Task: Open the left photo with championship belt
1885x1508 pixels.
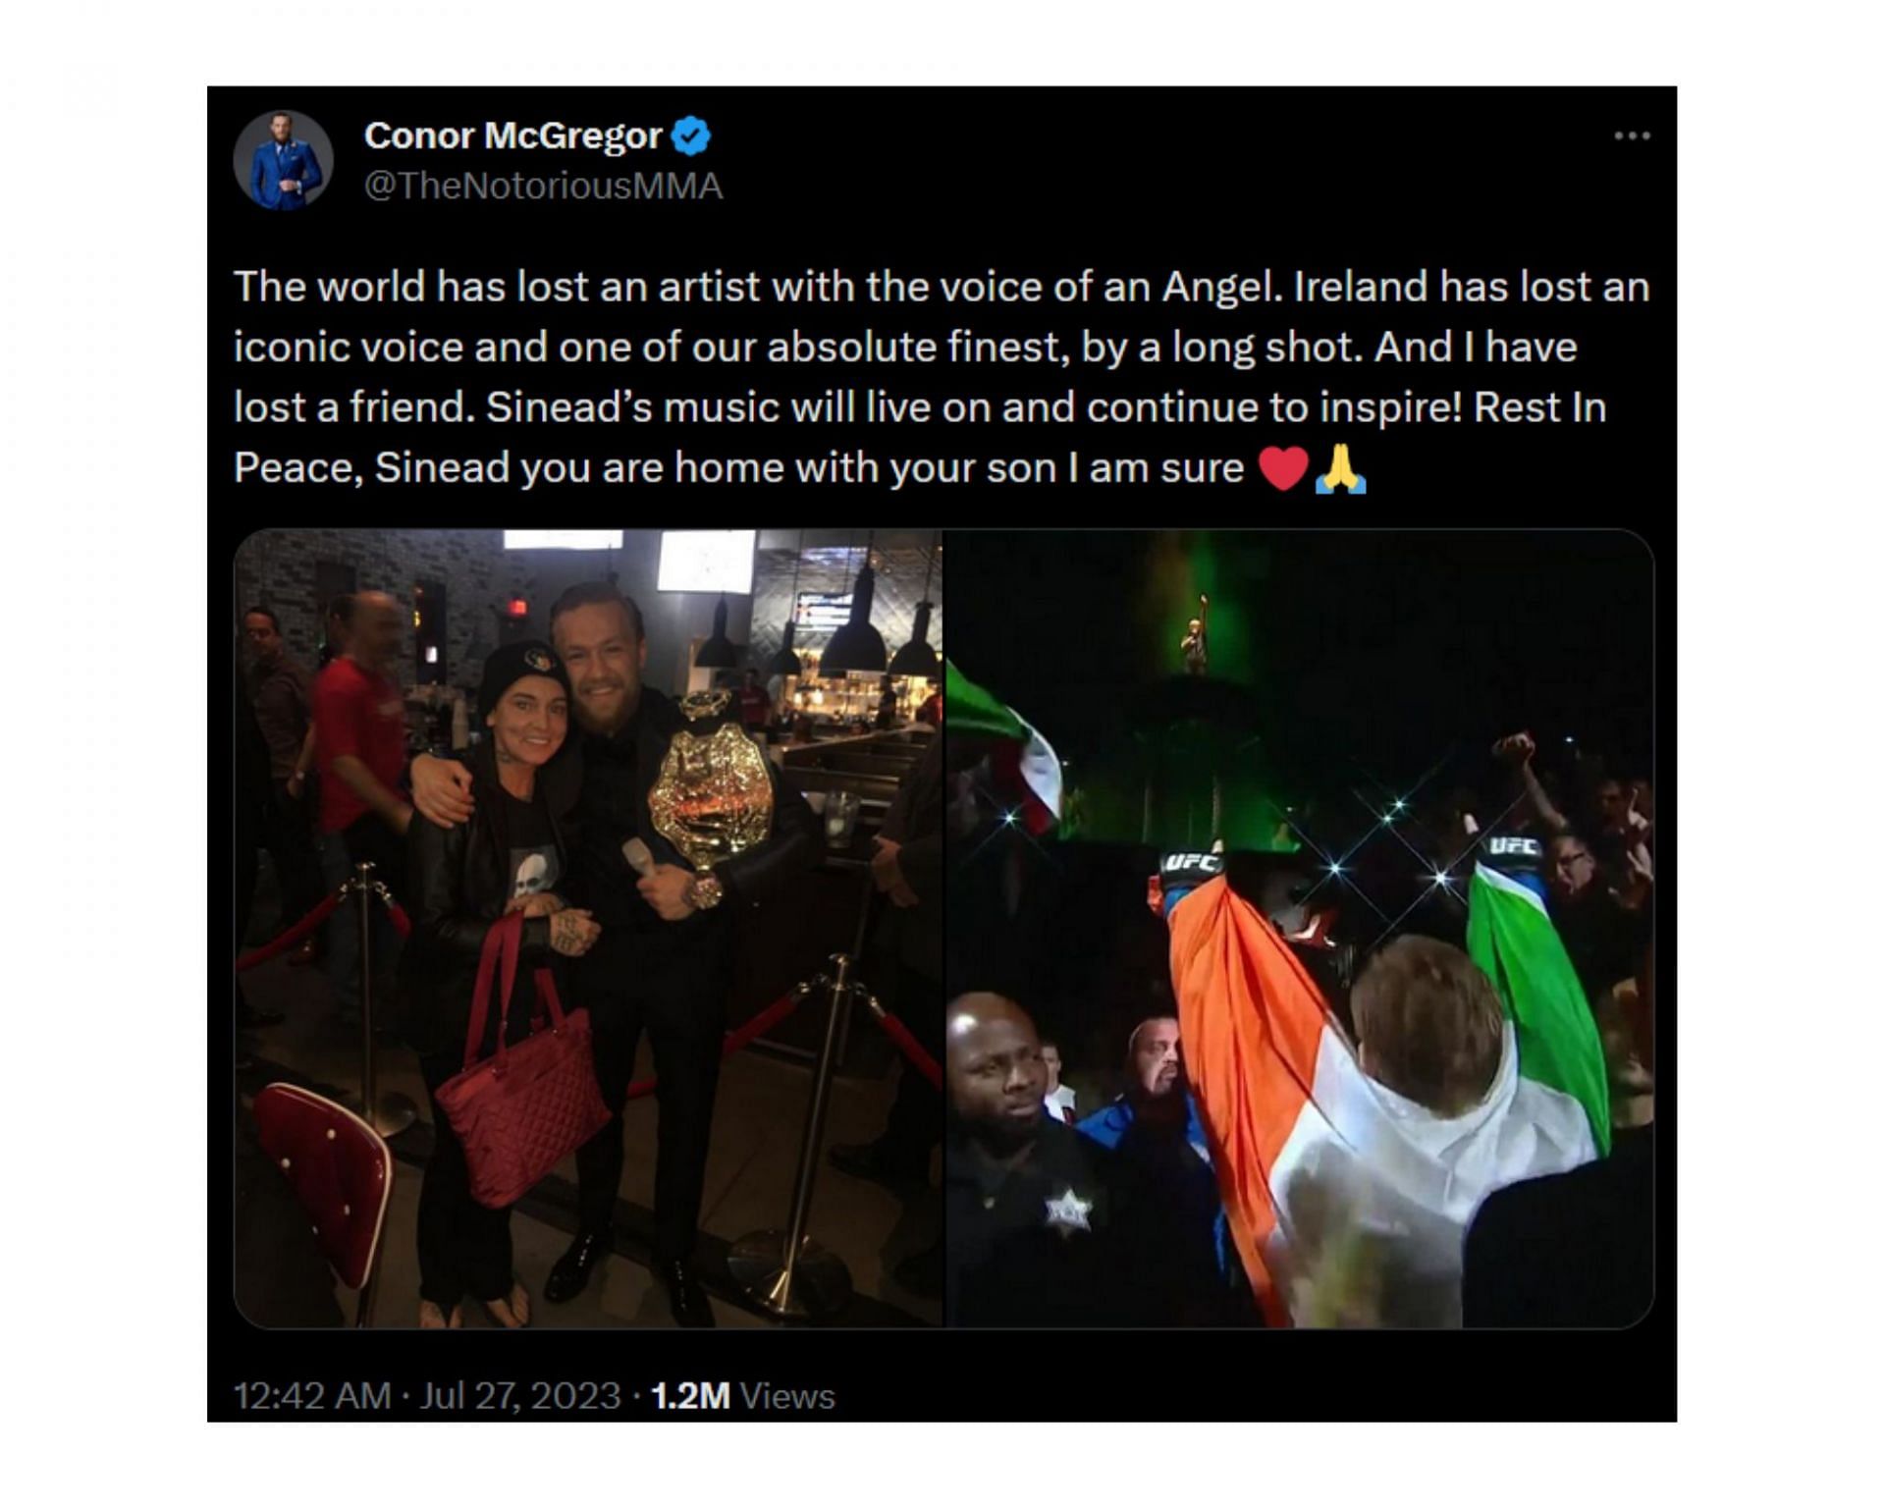Action: click(587, 929)
